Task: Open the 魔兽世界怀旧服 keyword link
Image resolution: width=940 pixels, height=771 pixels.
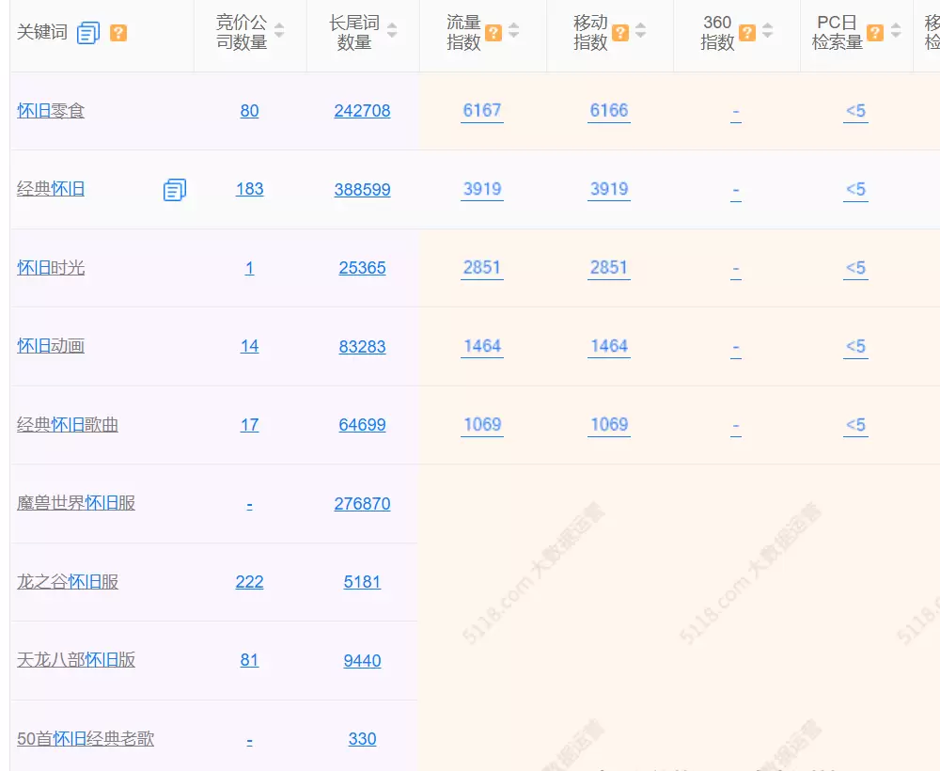Action: click(76, 503)
